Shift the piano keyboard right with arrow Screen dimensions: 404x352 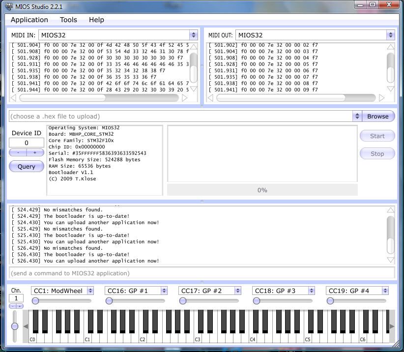click(392, 326)
